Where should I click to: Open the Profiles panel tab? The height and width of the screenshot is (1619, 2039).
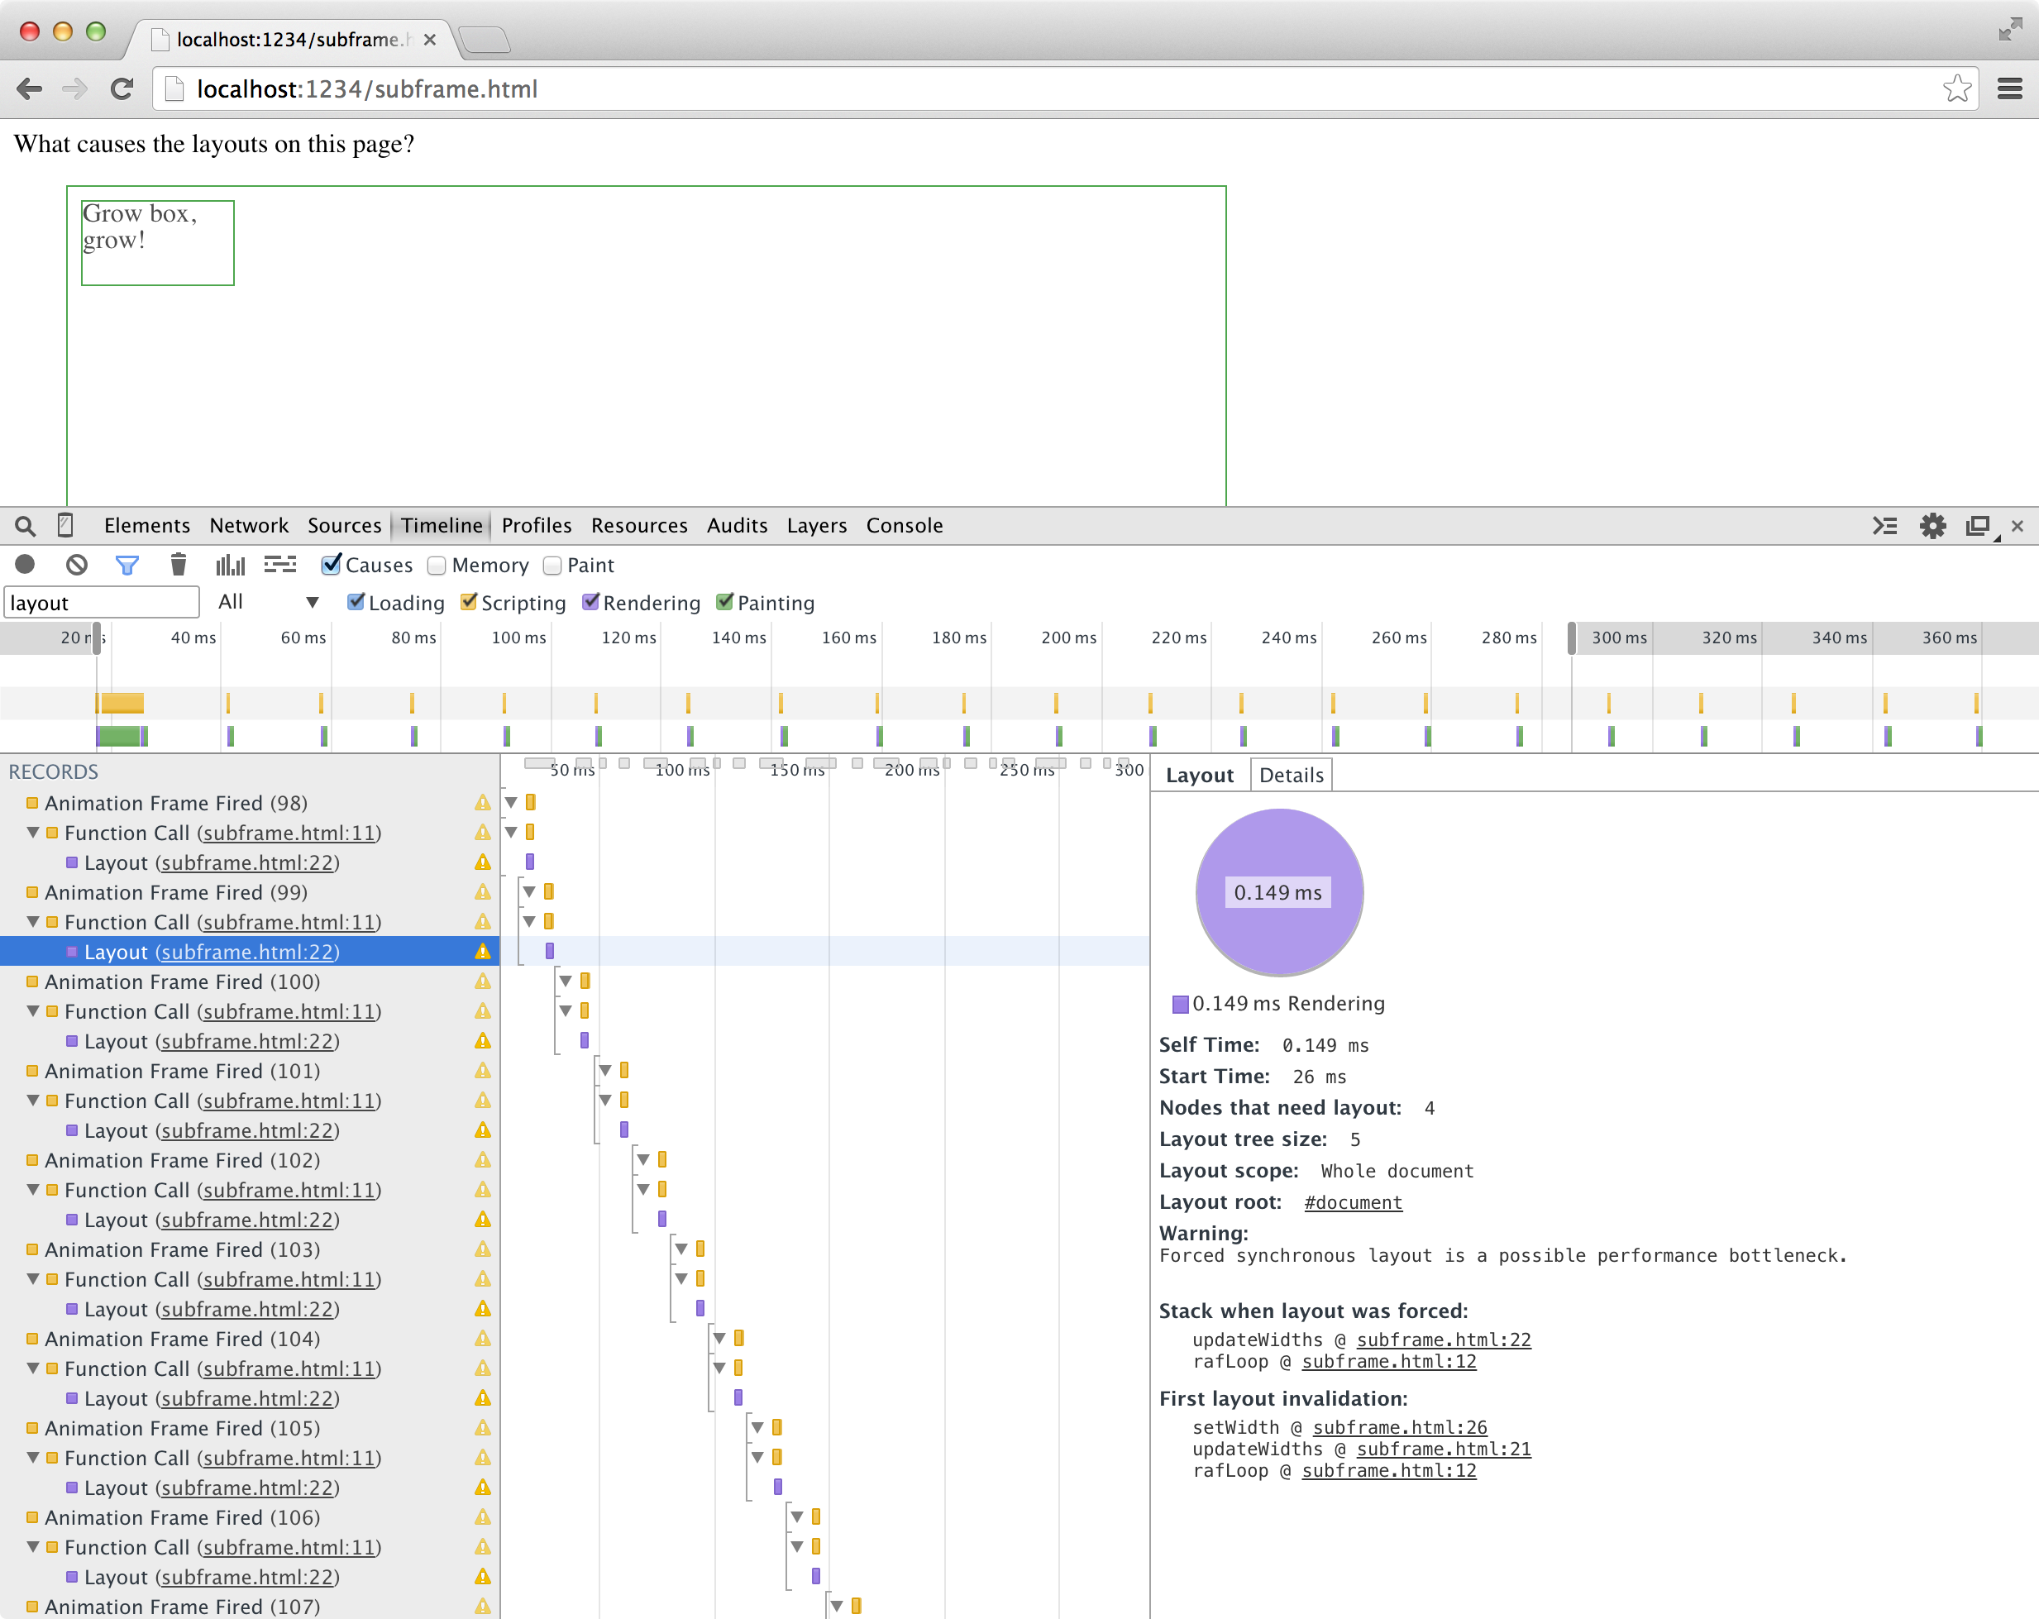pos(537,526)
